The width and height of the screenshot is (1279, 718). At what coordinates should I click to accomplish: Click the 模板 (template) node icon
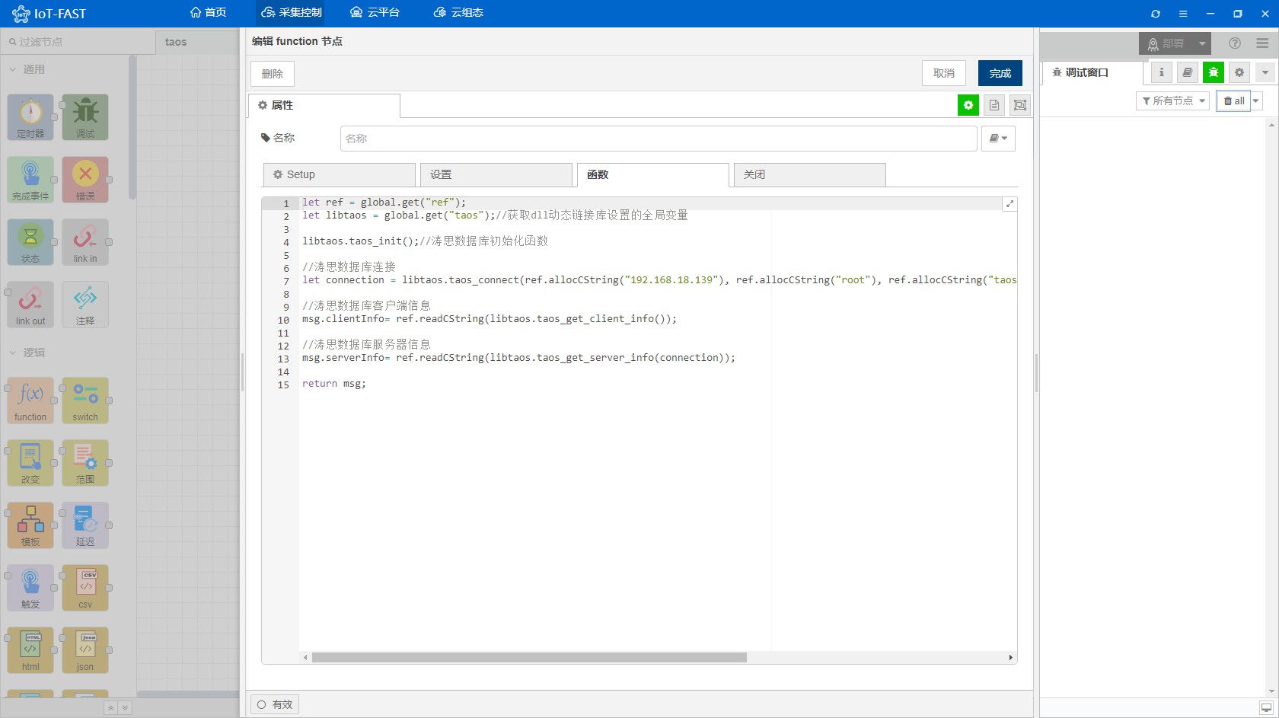coord(30,525)
